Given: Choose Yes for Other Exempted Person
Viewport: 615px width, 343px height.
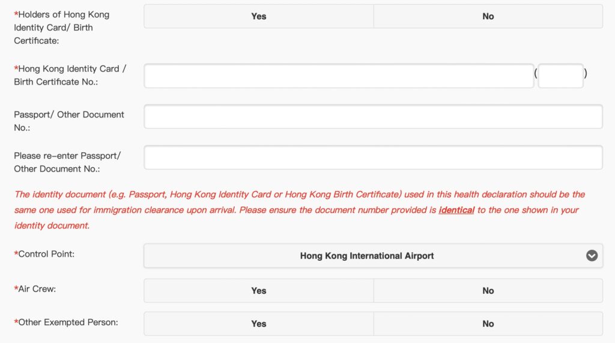Looking at the screenshot, I should (x=259, y=323).
